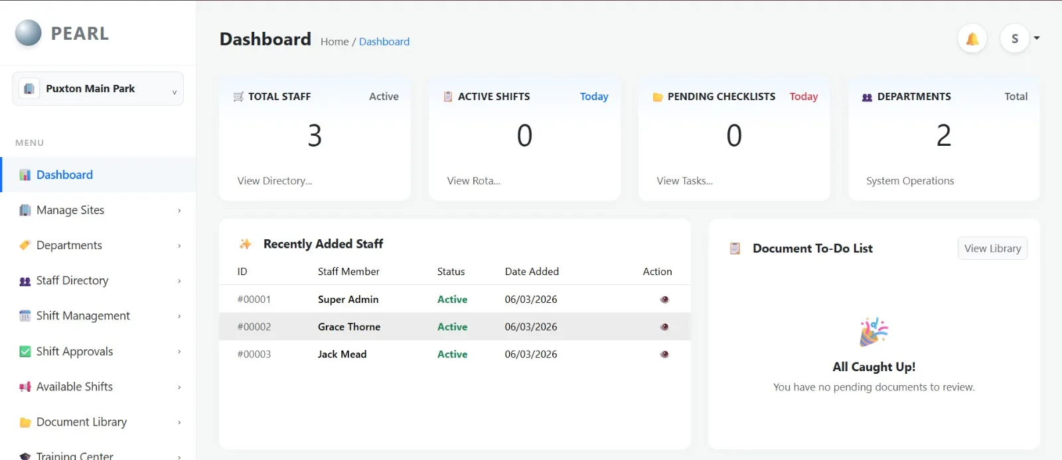Expand the Staff Directory submenu chevron
The height and width of the screenshot is (460, 1062).
point(179,281)
